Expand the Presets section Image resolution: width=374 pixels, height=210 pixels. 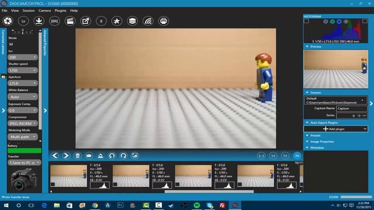click(x=316, y=135)
